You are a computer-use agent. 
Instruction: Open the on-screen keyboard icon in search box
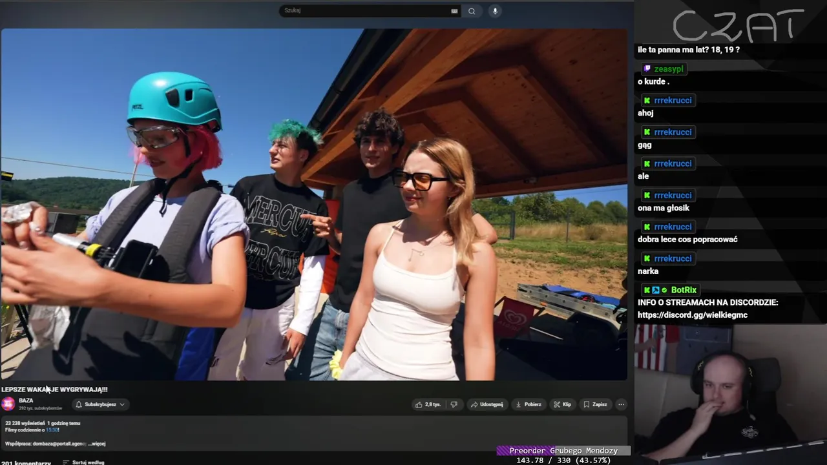454,11
